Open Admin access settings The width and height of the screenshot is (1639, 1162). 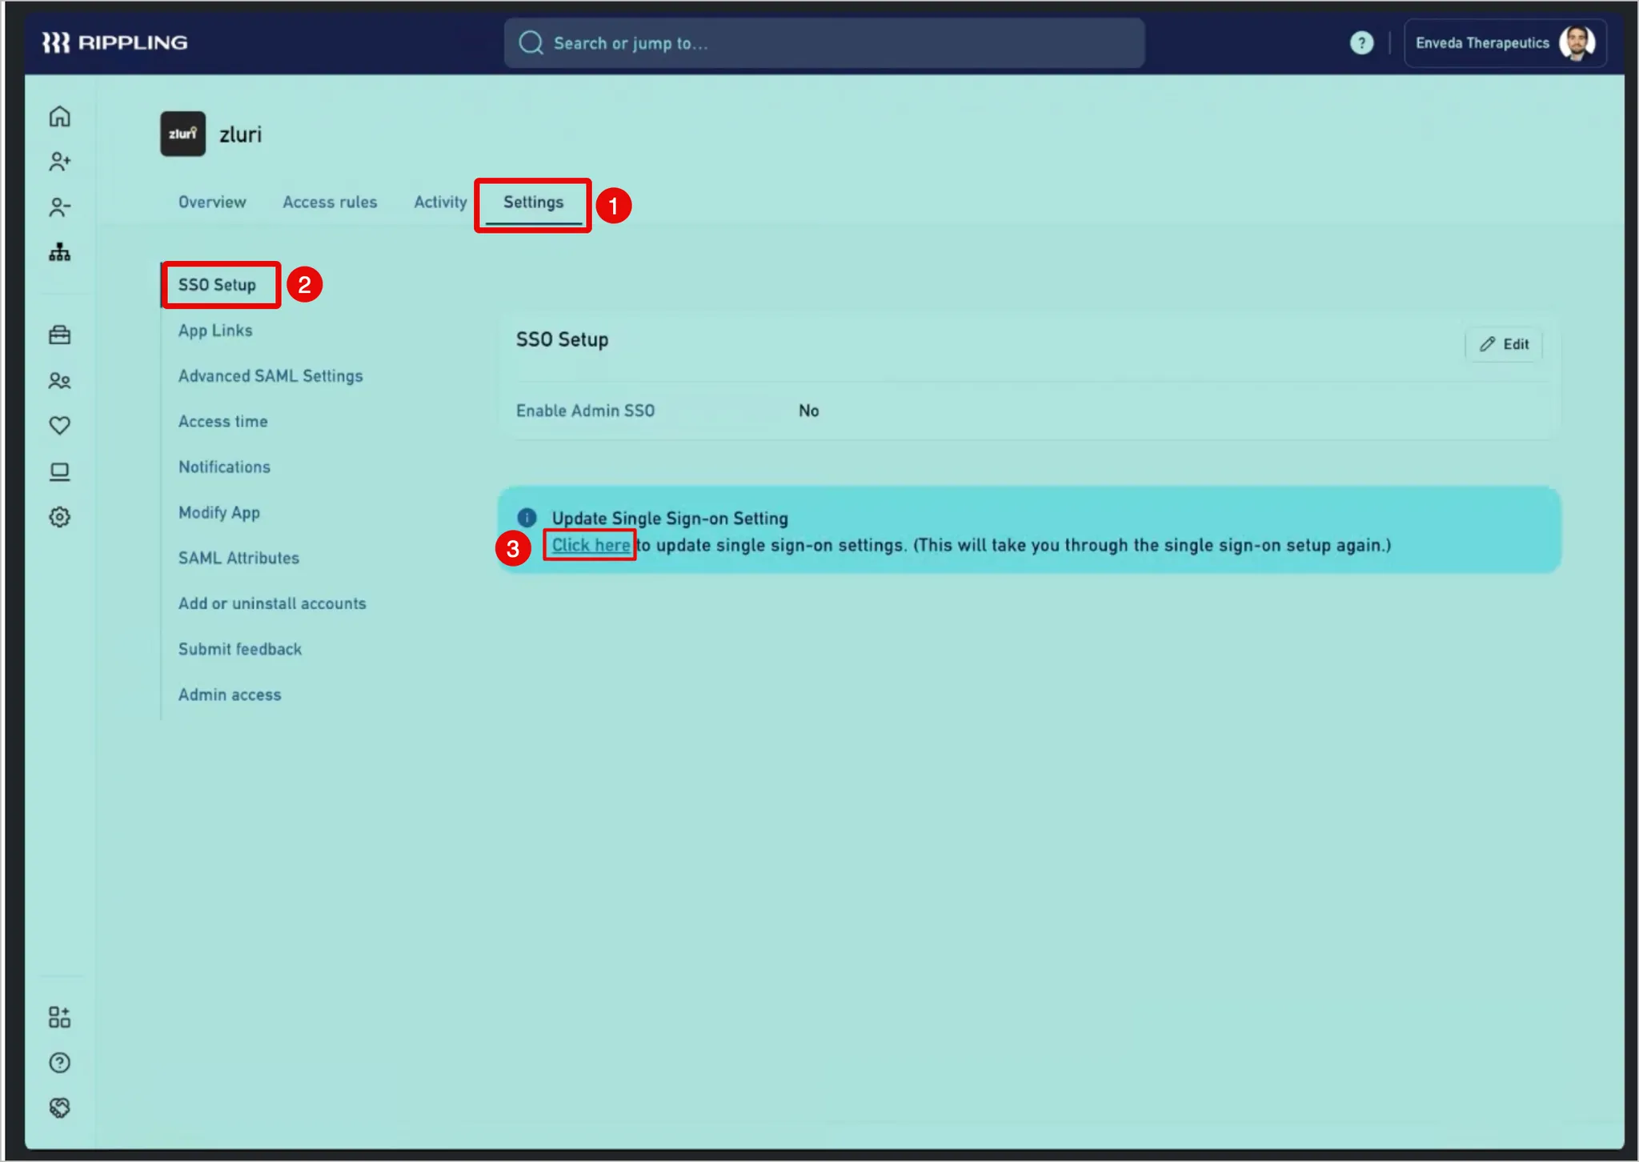click(x=230, y=695)
